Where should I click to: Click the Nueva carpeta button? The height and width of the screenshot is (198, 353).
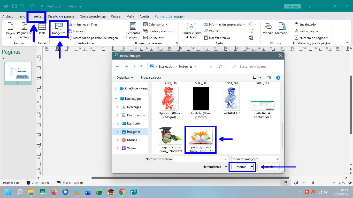coord(151,78)
